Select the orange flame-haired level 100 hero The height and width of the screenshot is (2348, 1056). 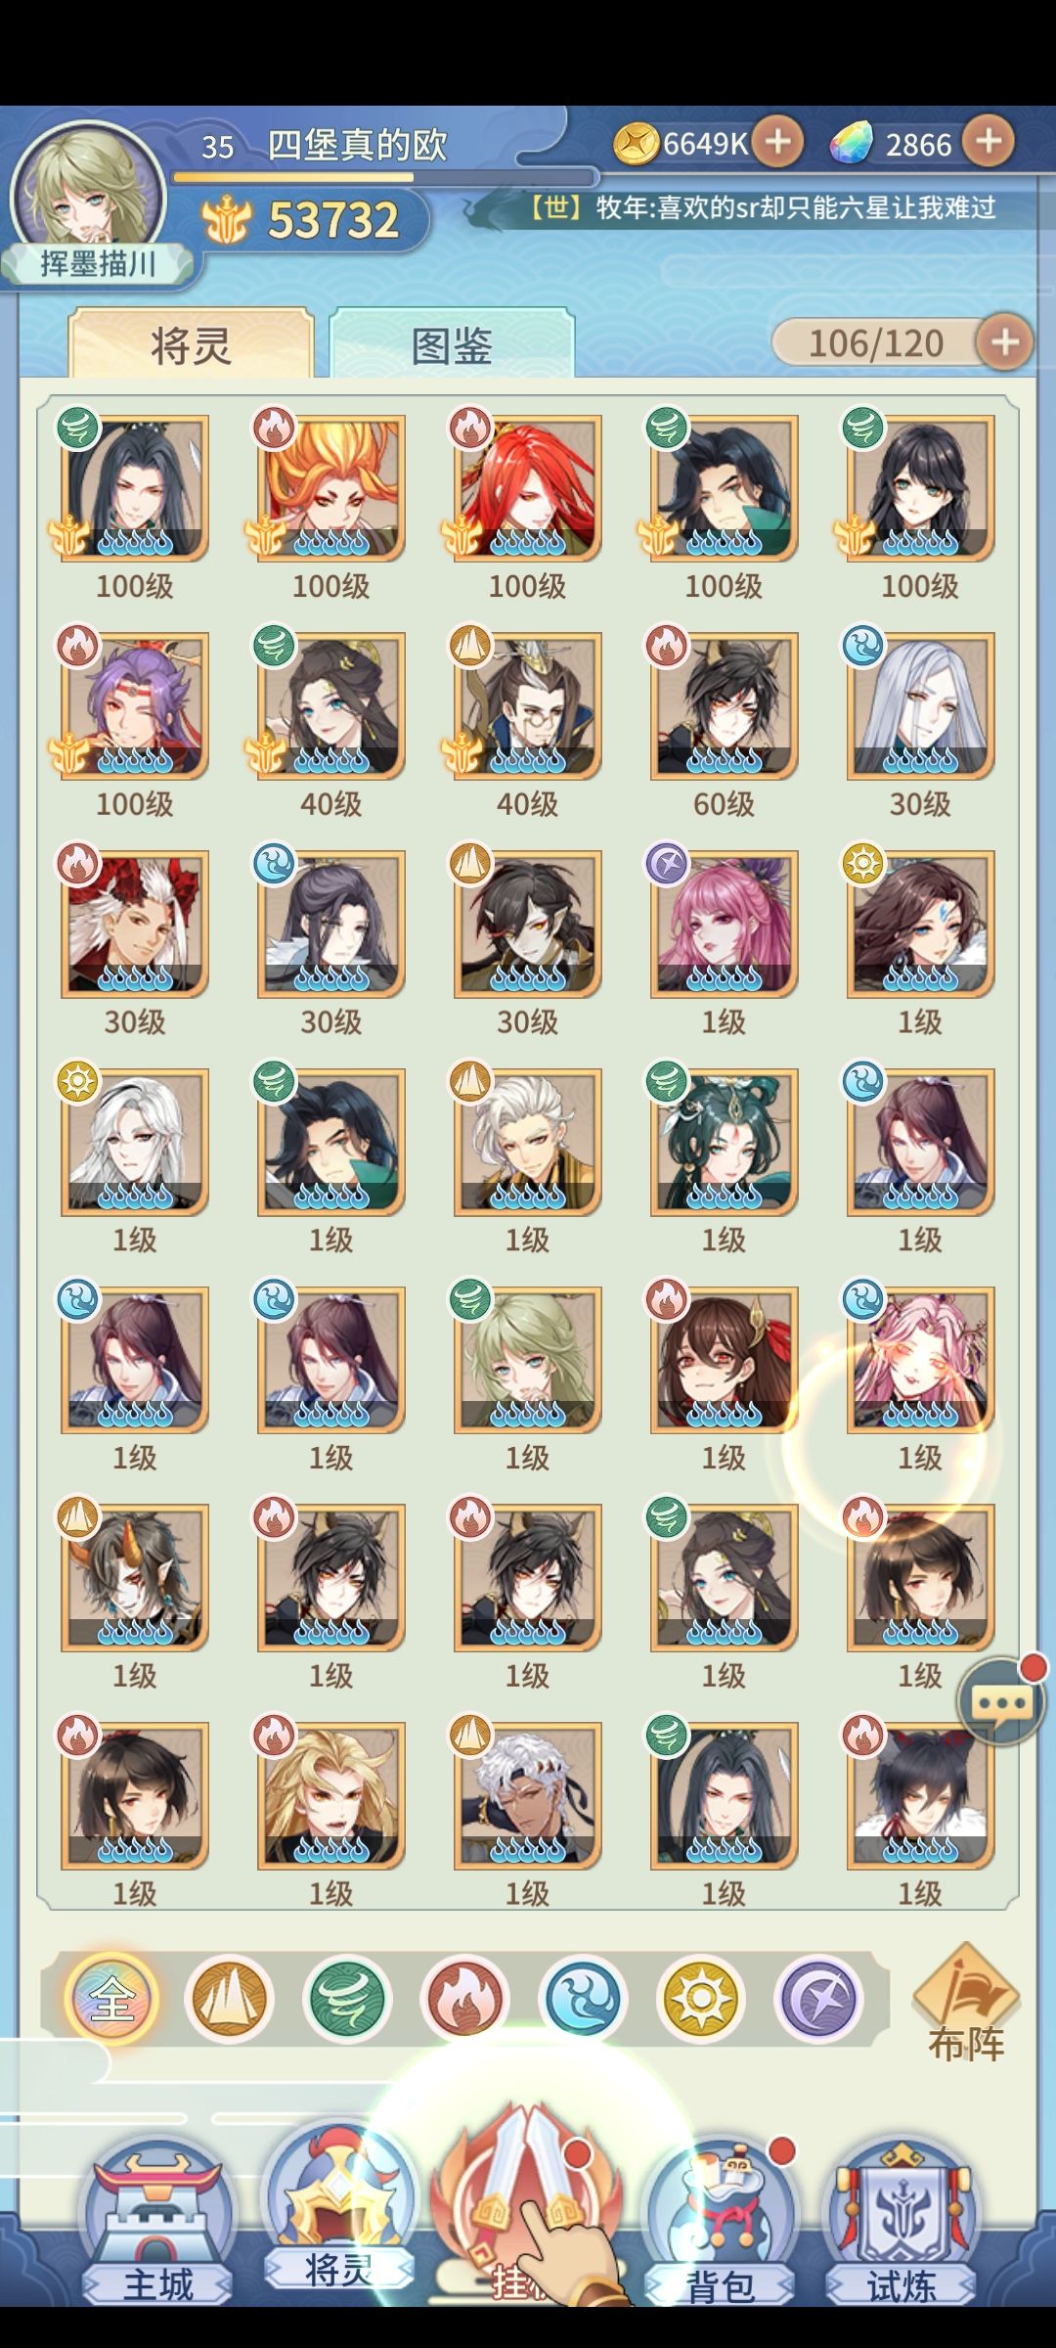(x=331, y=488)
